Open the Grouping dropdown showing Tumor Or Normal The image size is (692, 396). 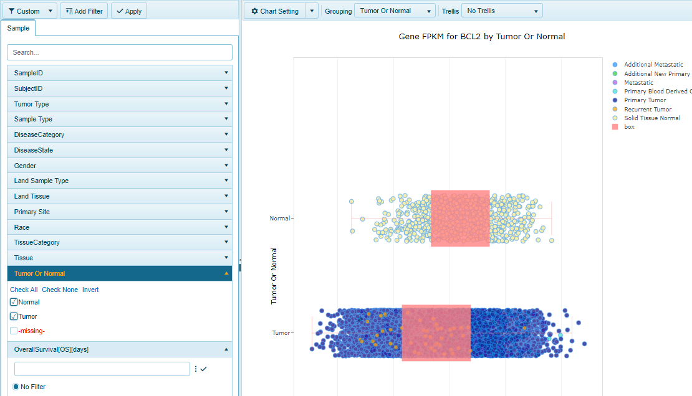(x=395, y=11)
